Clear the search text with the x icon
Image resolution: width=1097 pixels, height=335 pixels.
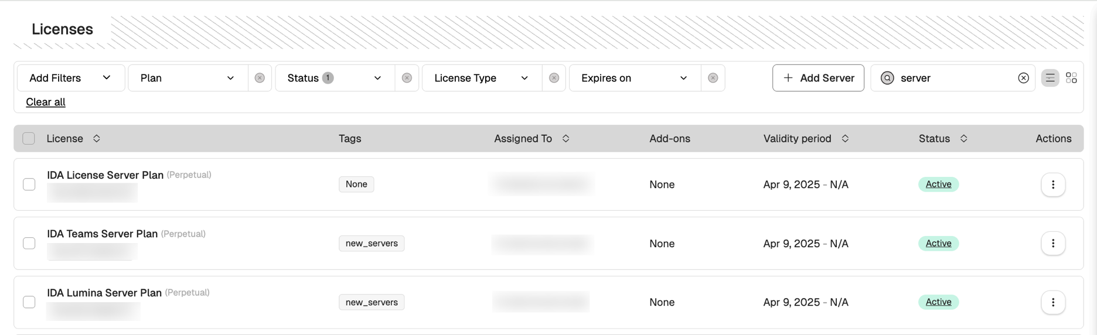point(1023,78)
